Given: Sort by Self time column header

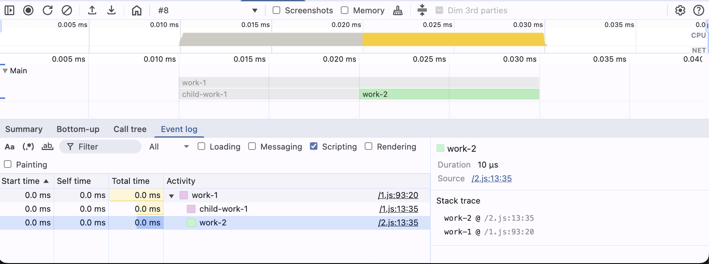Looking at the screenshot, I should [81, 181].
